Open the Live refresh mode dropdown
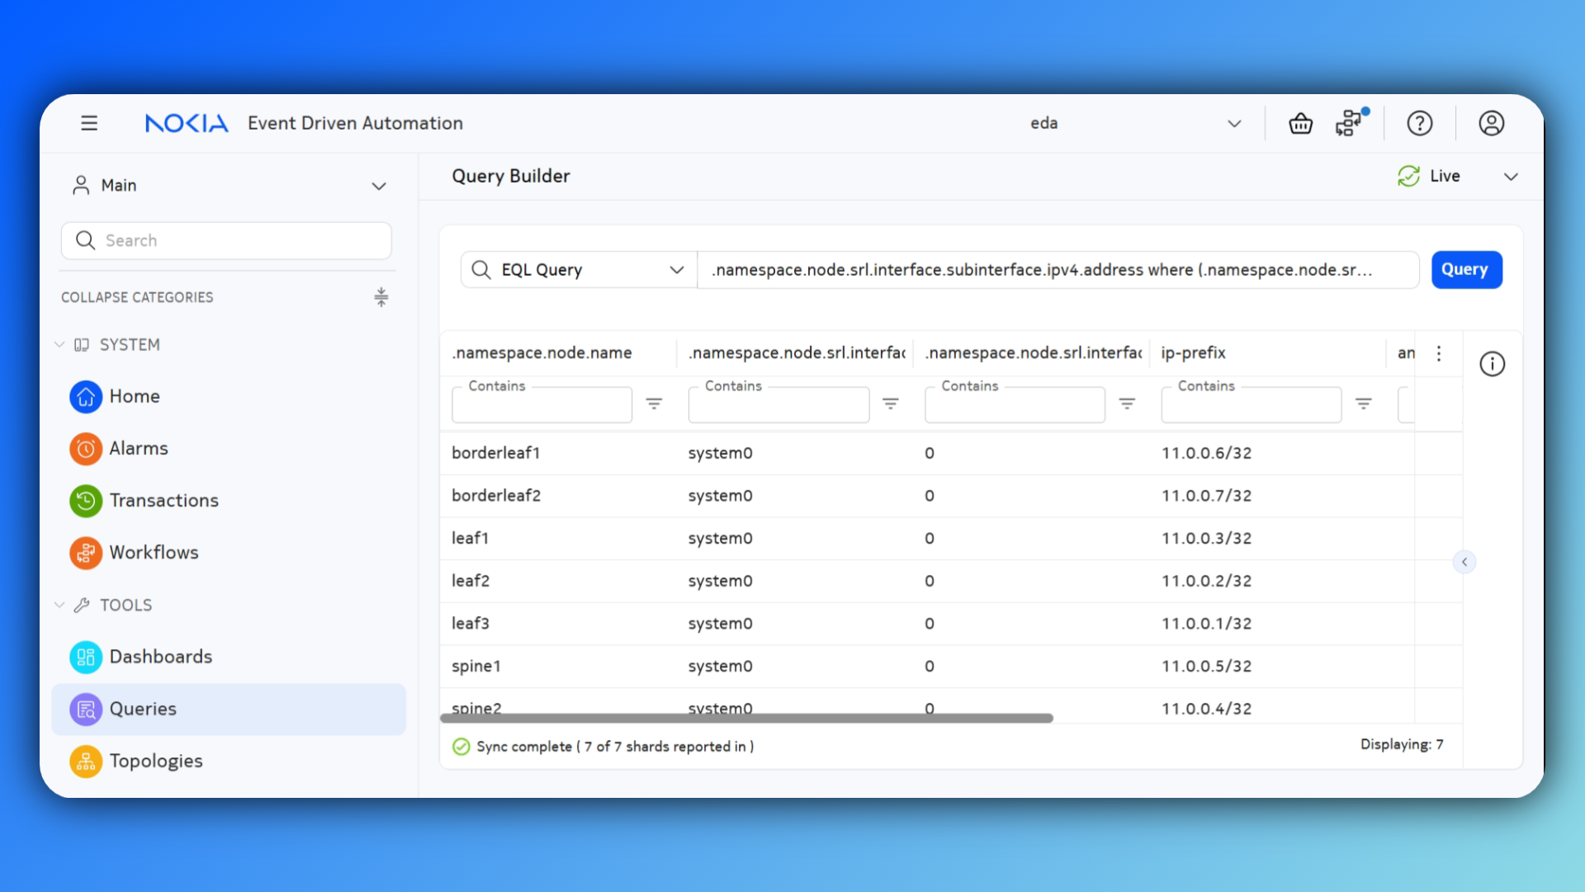 1510,177
